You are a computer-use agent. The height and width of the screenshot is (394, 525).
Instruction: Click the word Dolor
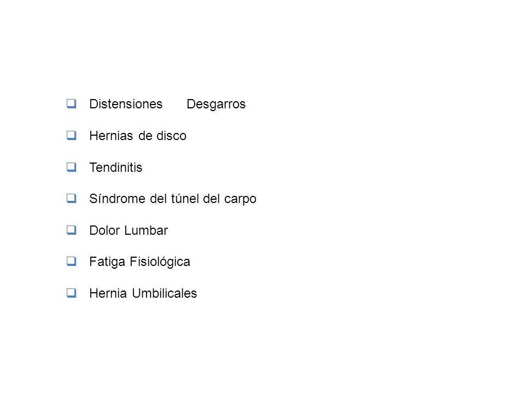click(104, 230)
